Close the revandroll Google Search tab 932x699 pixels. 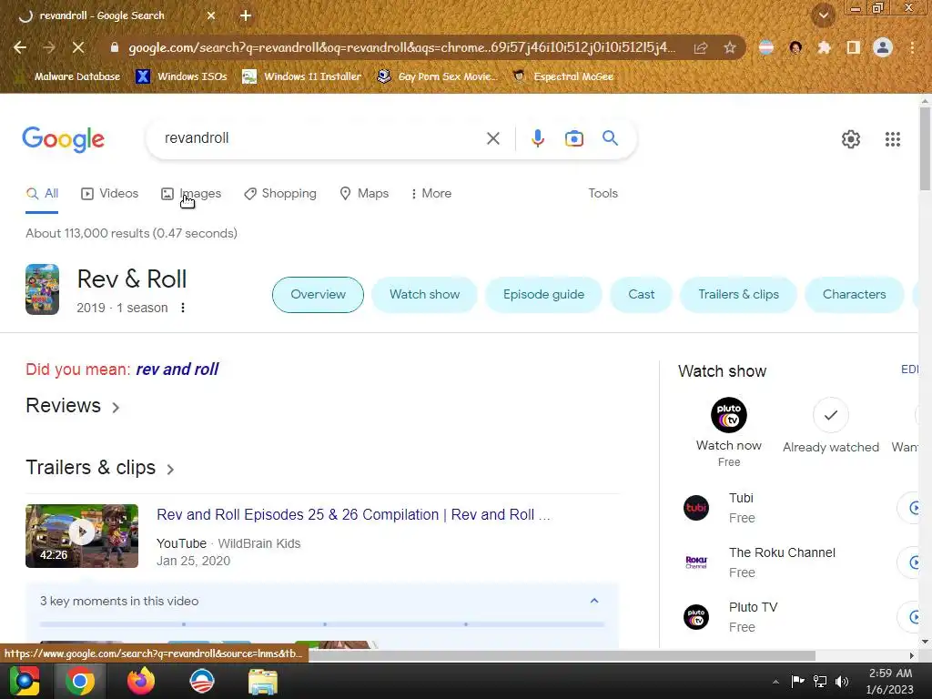pyautogui.click(x=211, y=15)
